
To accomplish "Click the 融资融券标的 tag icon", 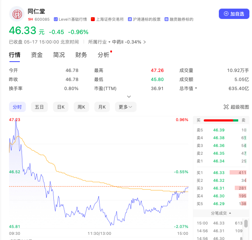I will click(167, 19).
